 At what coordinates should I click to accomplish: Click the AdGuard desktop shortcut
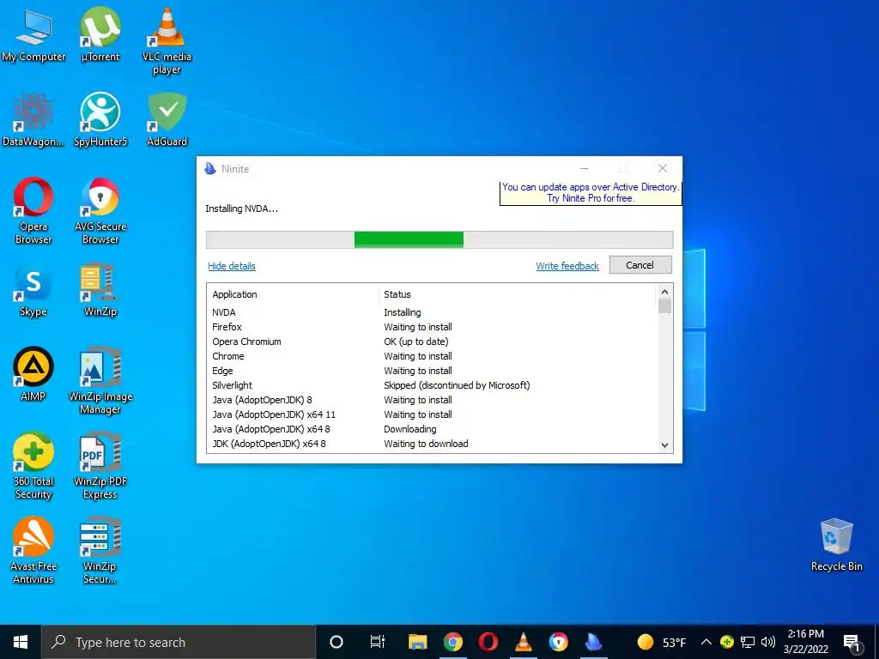[x=167, y=120]
